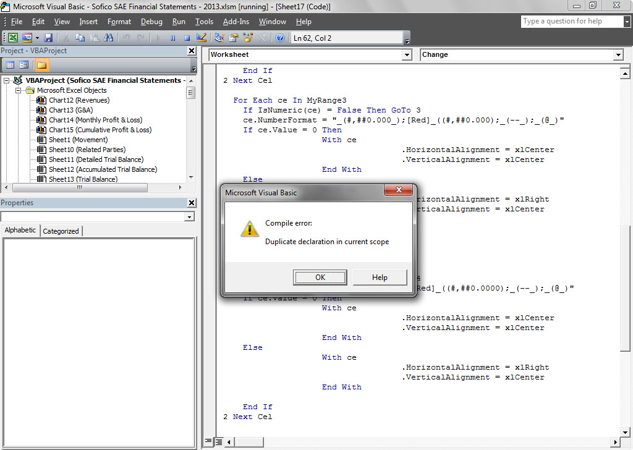This screenshot has width=633, height=450.
Task: Click the 'Type a question for help' box
Action: (572, 22)
